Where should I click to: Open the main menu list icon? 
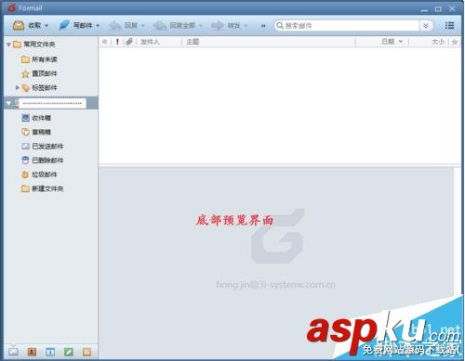point(449,25)
